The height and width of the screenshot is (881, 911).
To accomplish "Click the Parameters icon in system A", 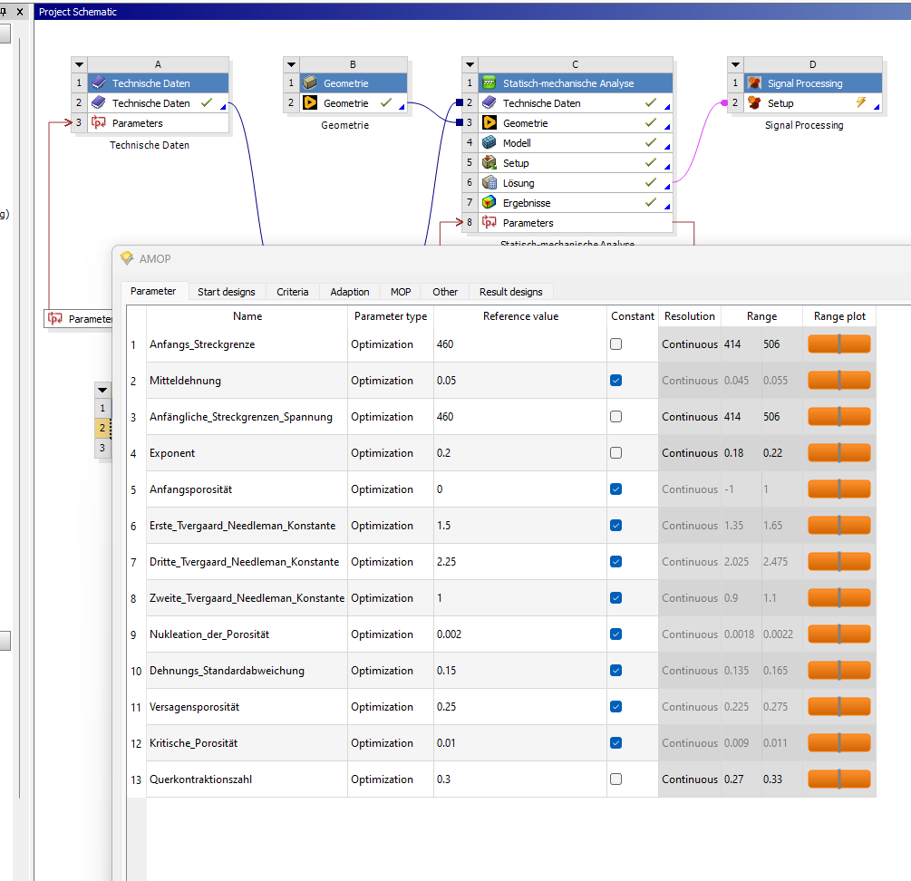I will pos(99,122).
